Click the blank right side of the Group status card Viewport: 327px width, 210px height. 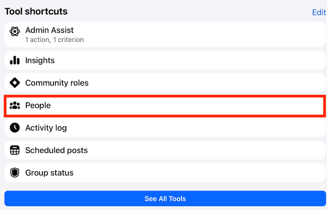point(242,173)
